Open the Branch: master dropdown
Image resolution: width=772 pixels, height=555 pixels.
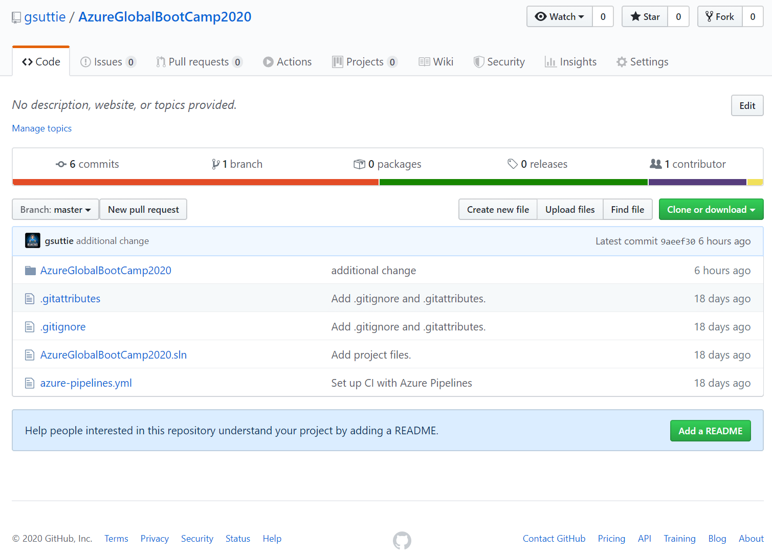pyautogui.click(x=55, y=210)
